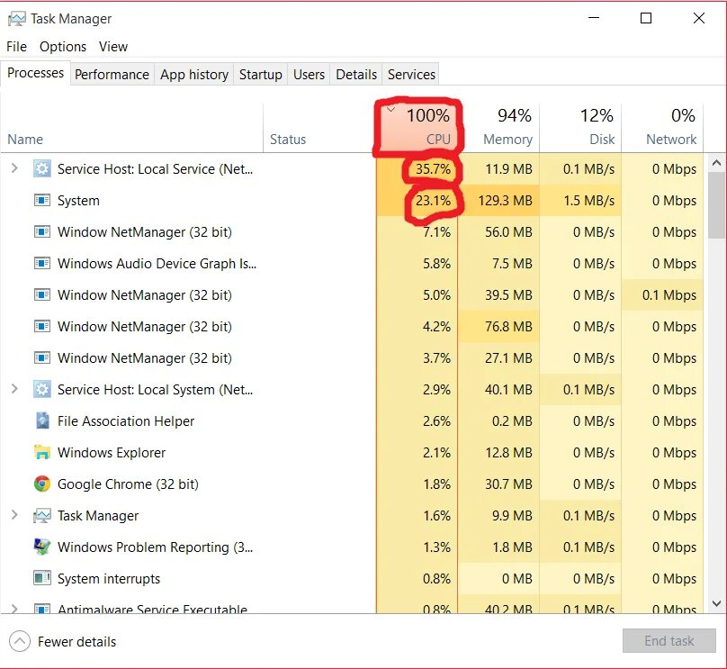Click the File Association Helper icon
The height and width of the screenshot is (669, 727).
[x=42, y=420]
